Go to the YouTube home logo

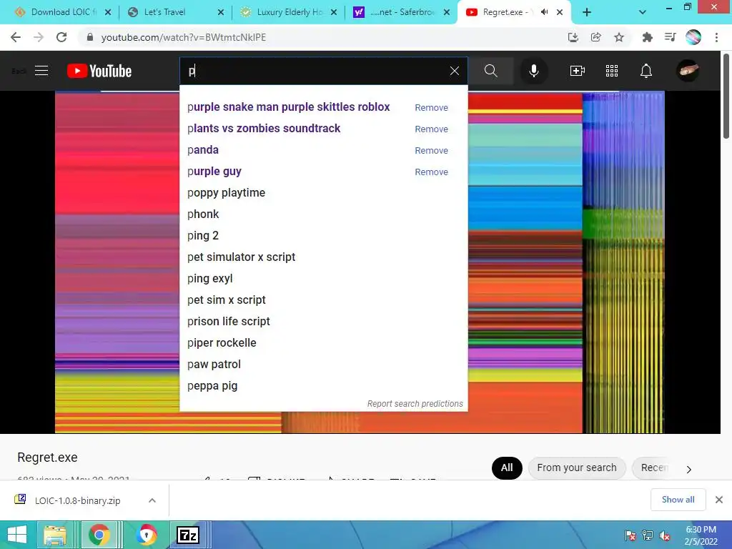[99, 71]
